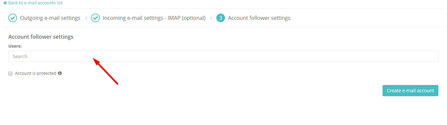Click the Account follower settings section heading
Viewport: 447px width, 125px height.
coord(41,37)
